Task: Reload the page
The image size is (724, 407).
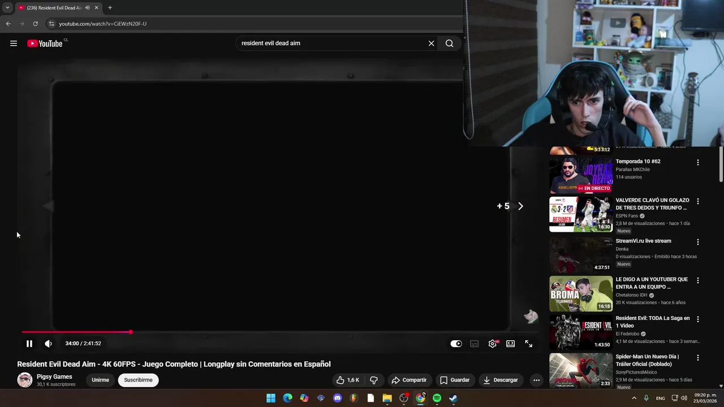Action: tap(35, 24)
